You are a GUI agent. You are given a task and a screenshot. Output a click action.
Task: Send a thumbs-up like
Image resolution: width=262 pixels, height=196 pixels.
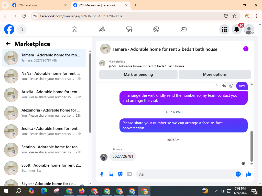[x=248, y=174]
